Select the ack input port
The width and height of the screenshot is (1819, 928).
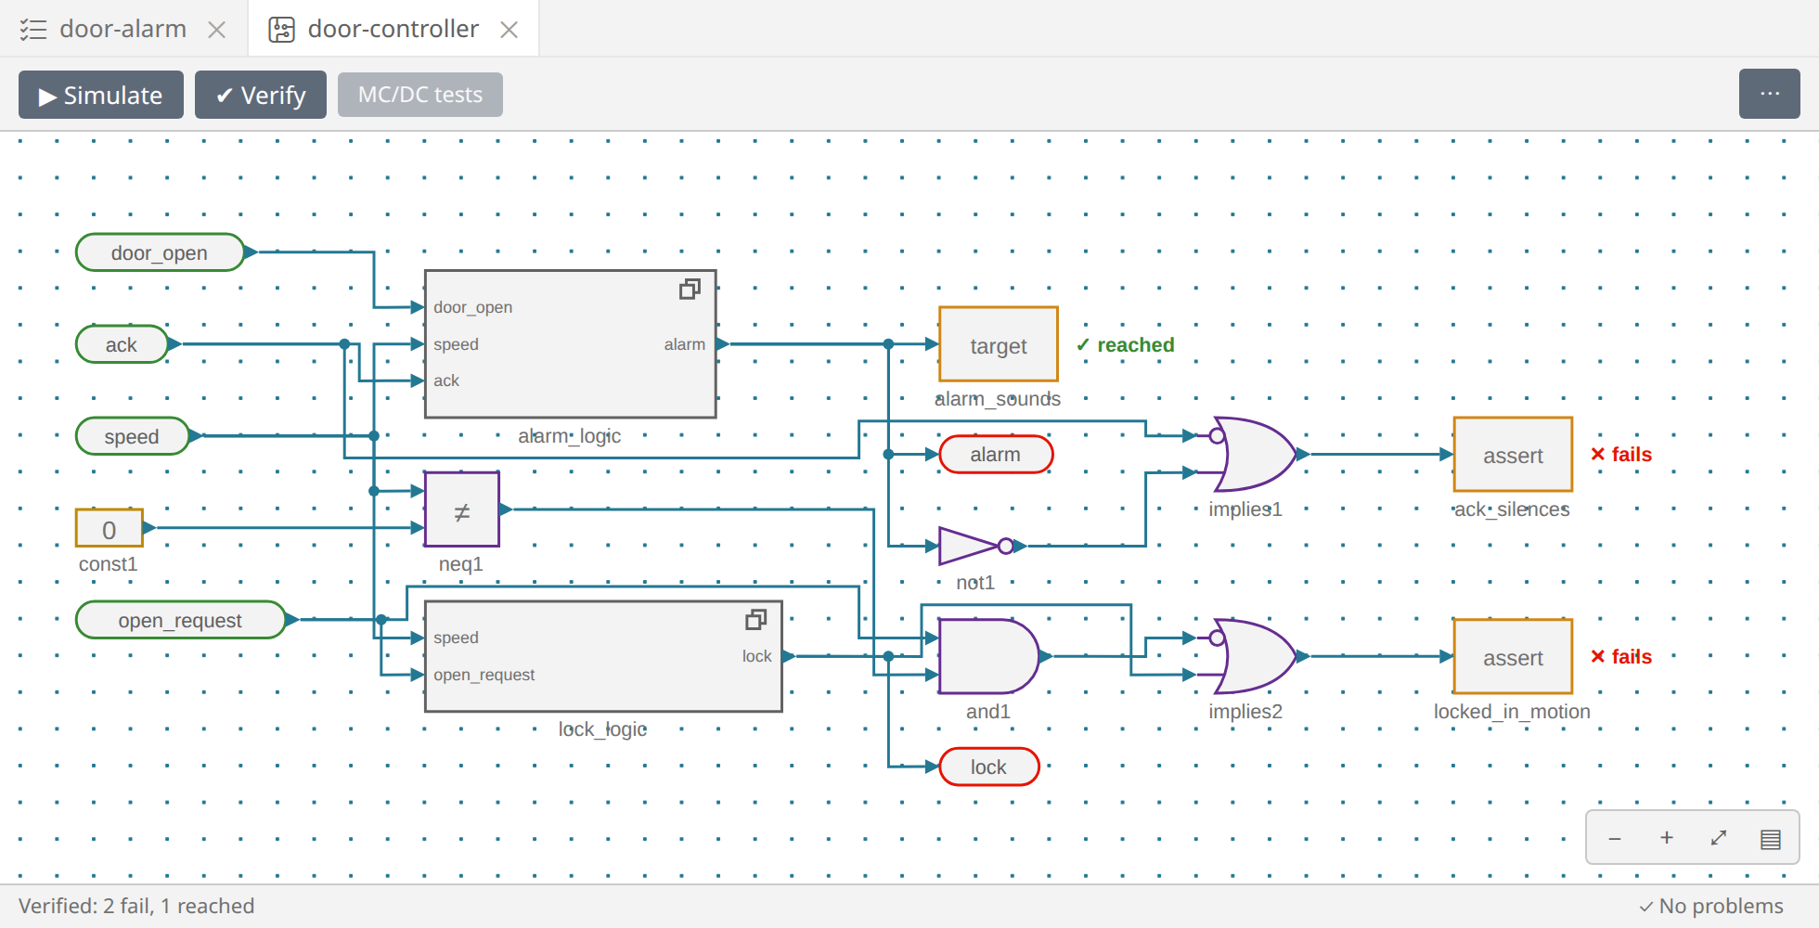(x=122, y=344)
